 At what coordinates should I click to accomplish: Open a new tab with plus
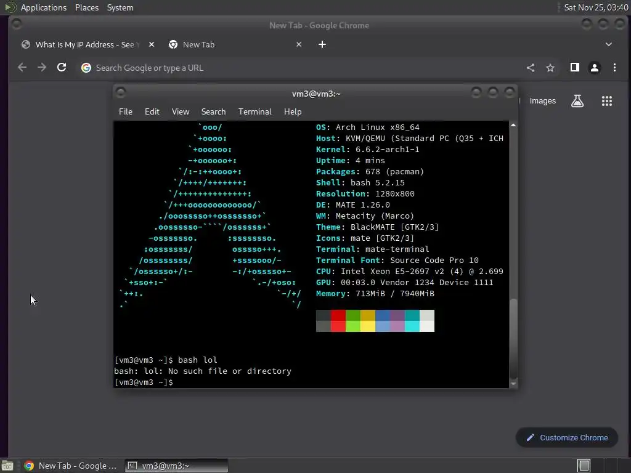click(322, 44)
